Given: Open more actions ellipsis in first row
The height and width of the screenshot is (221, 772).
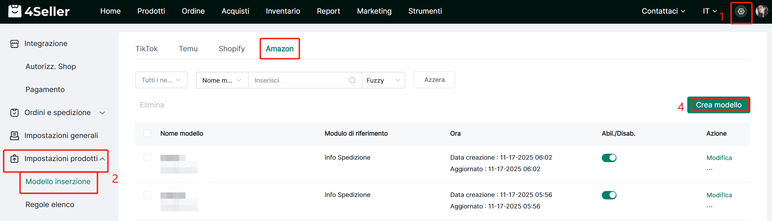Looking at the screenshot, I should coord(710,169).
